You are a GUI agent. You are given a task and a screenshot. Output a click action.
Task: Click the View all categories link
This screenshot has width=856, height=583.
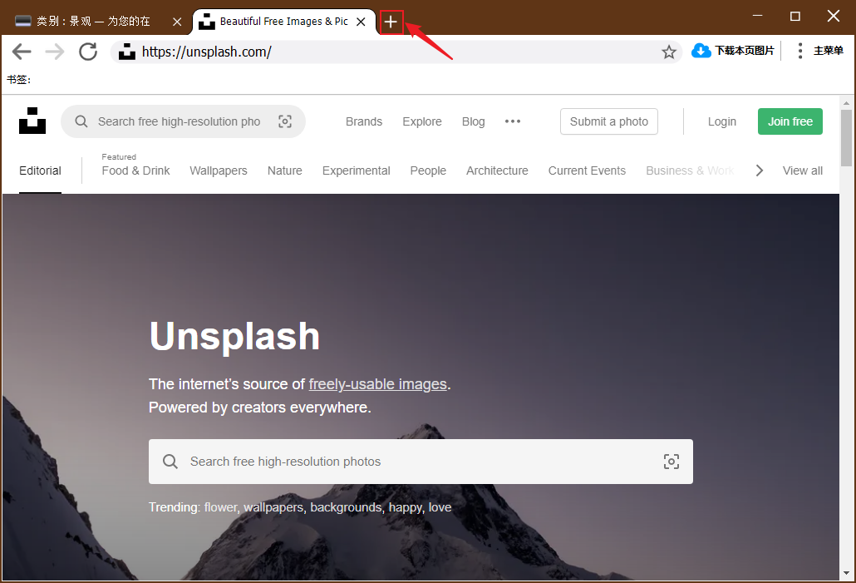[803, 170]
